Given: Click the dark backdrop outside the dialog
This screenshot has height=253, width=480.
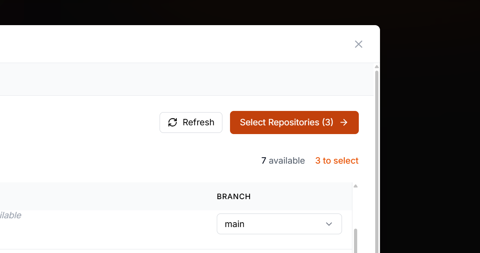Looking at the screenshot, I should click(430, 132).
